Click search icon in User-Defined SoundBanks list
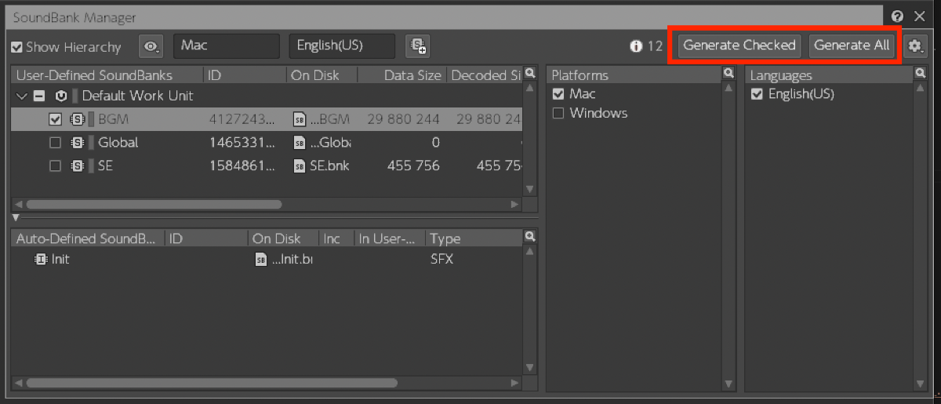Image resolution: width=941 pixels, height=404 pixels. click(530, 74)
